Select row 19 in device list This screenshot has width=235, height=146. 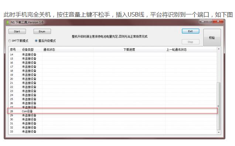[x=112, y=75]
